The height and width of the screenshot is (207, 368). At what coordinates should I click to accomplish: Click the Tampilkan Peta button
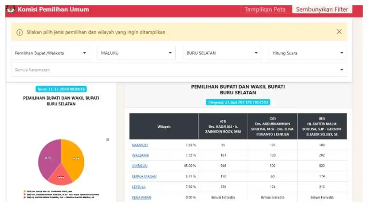pos(265,9)
